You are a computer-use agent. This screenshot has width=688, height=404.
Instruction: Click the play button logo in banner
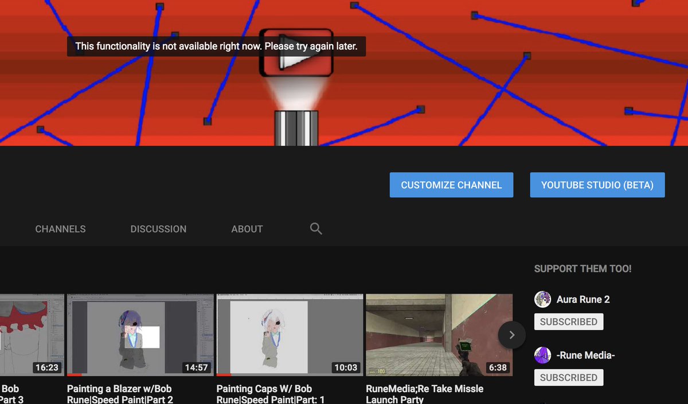pos(296,53)
